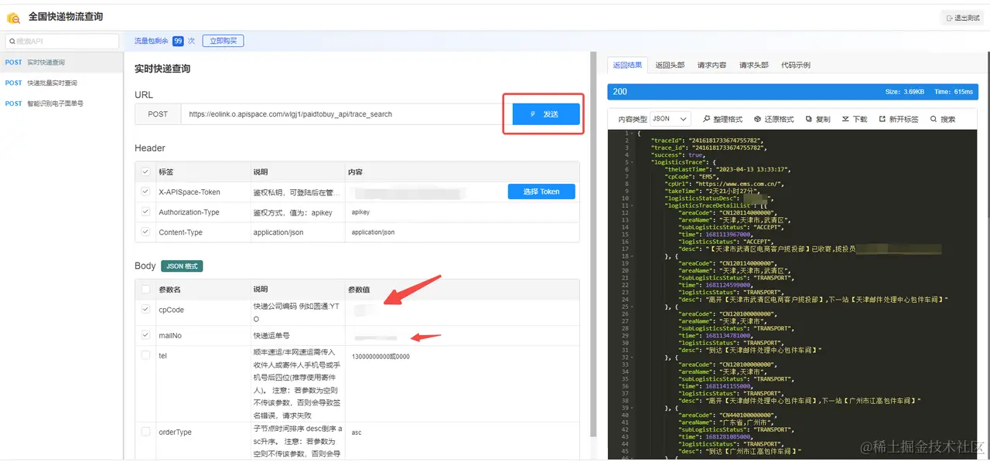Click the 还原格式 restore format toolbar item
Screen dimensions: 990x461
click(774, 119)
